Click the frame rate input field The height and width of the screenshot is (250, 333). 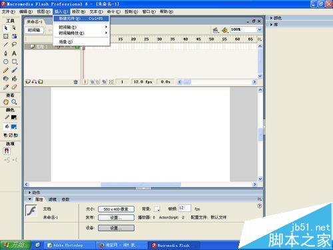(184, 208)
